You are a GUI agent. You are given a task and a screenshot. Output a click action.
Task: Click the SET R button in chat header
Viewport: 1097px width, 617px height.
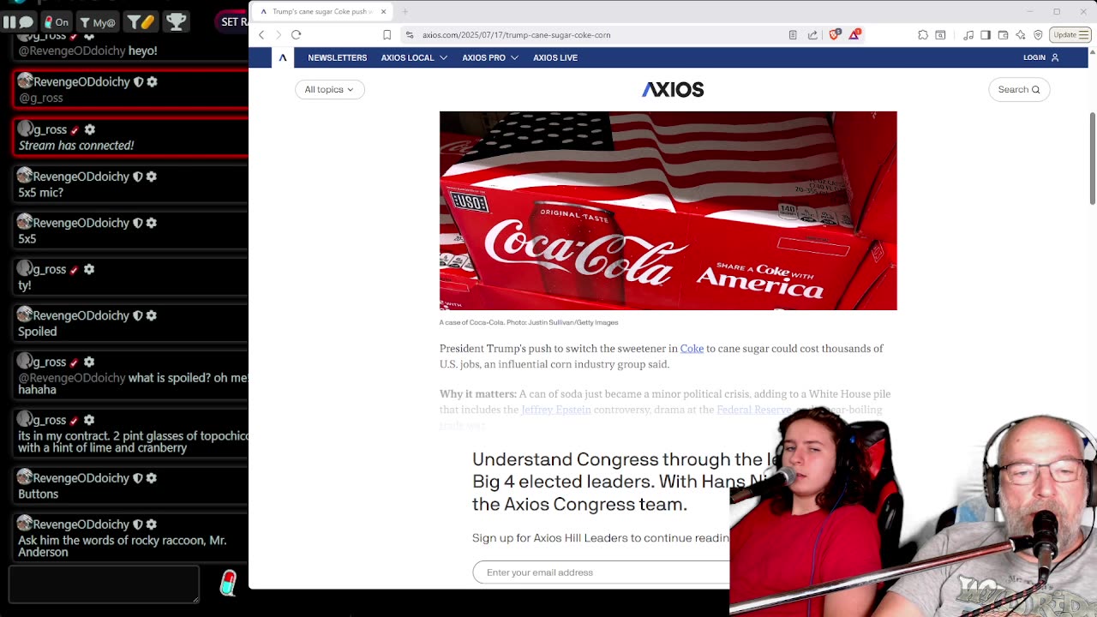click(233, 22)
